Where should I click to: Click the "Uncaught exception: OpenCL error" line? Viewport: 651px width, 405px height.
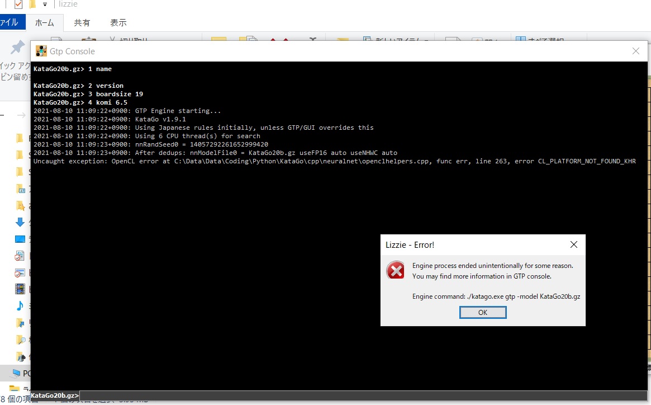tap(335, 161)
